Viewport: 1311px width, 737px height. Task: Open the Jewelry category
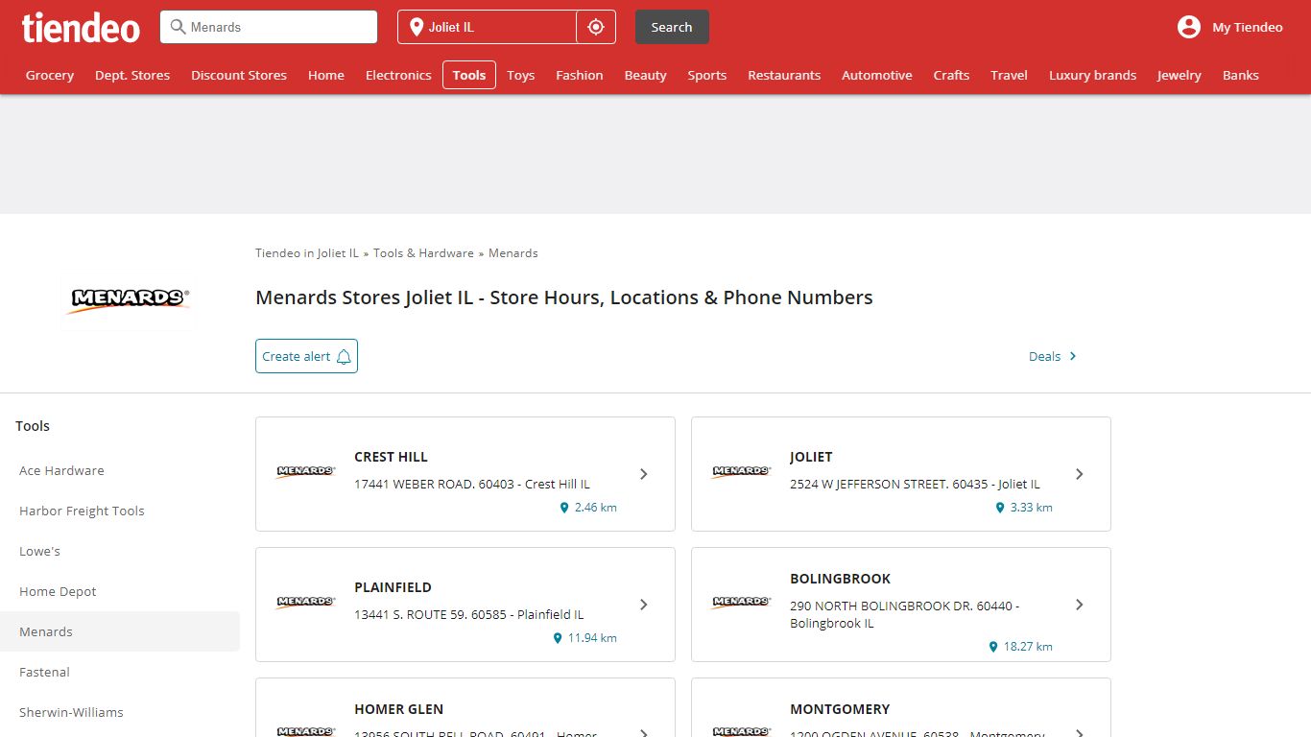(x=1180, y=75)
